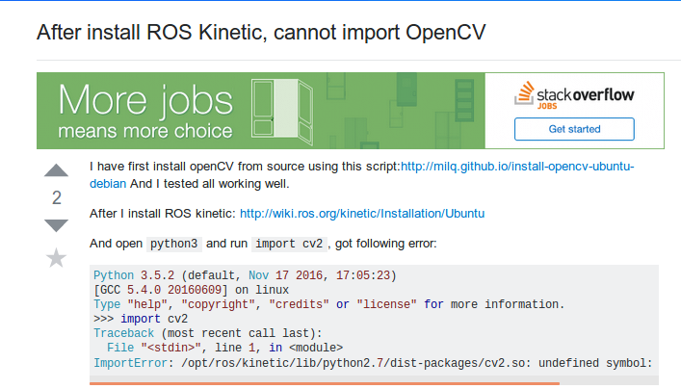Upvote the question with the up arrow
This screenshot has height=389, width=681.
(x=56, y=170)
